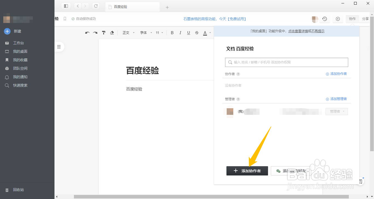Select the 百度经验 document tab
Image resolution: width=374 pixels, height=199 pixels.
click(133, 7)
